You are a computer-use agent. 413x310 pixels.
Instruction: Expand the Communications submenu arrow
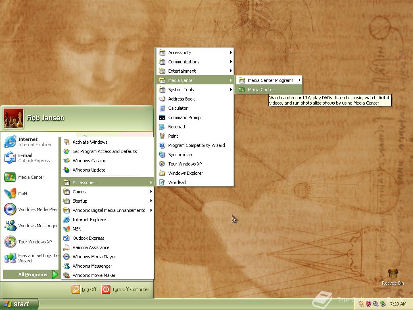pos(231,62)
